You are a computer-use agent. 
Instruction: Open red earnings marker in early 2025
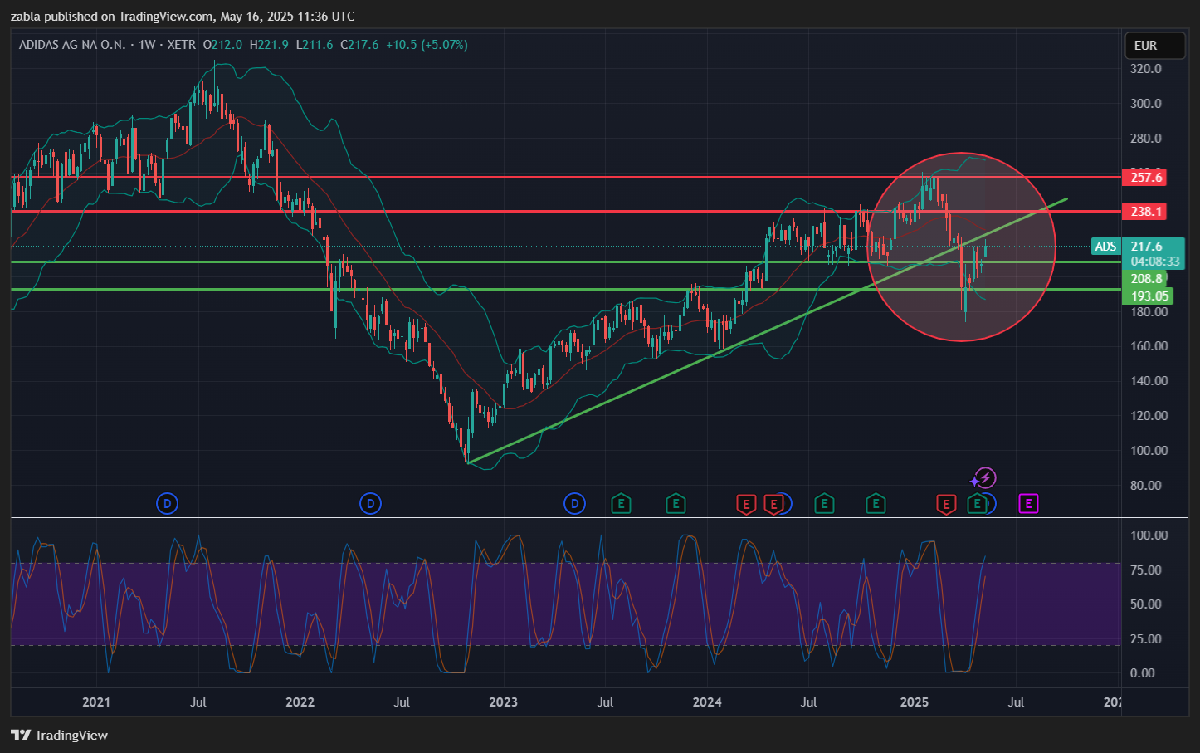point(945,504)
